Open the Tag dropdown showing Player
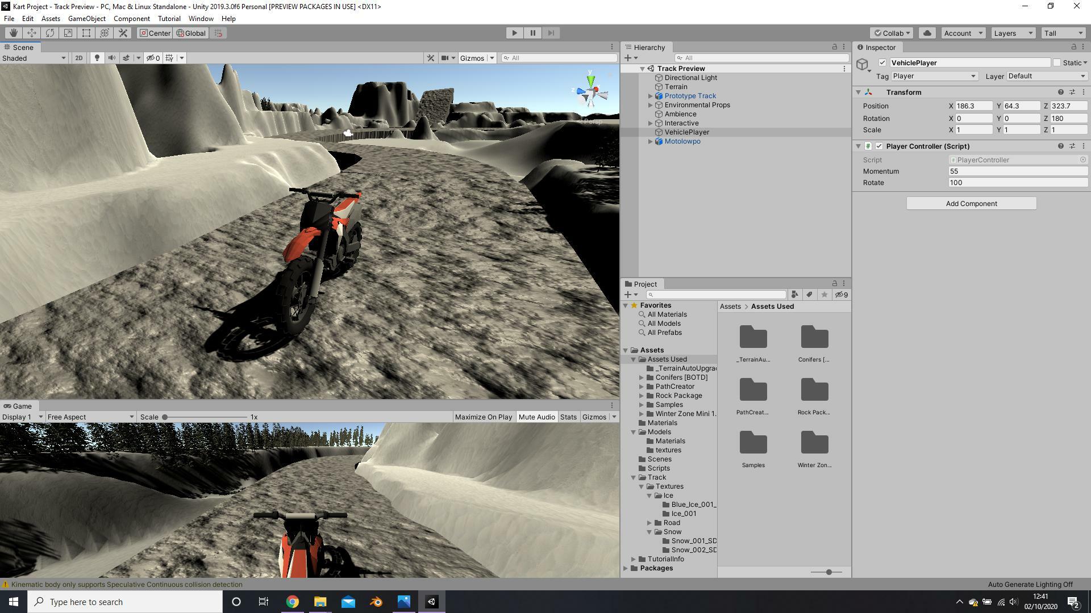1091x613 pixels. pos(934,75)
